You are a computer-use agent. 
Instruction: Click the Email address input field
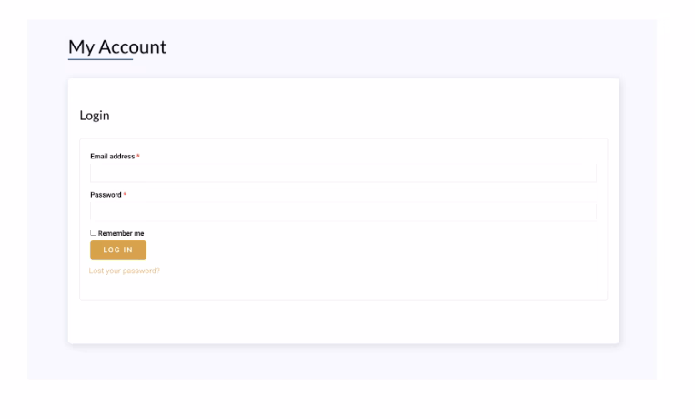tap(343, 173)
